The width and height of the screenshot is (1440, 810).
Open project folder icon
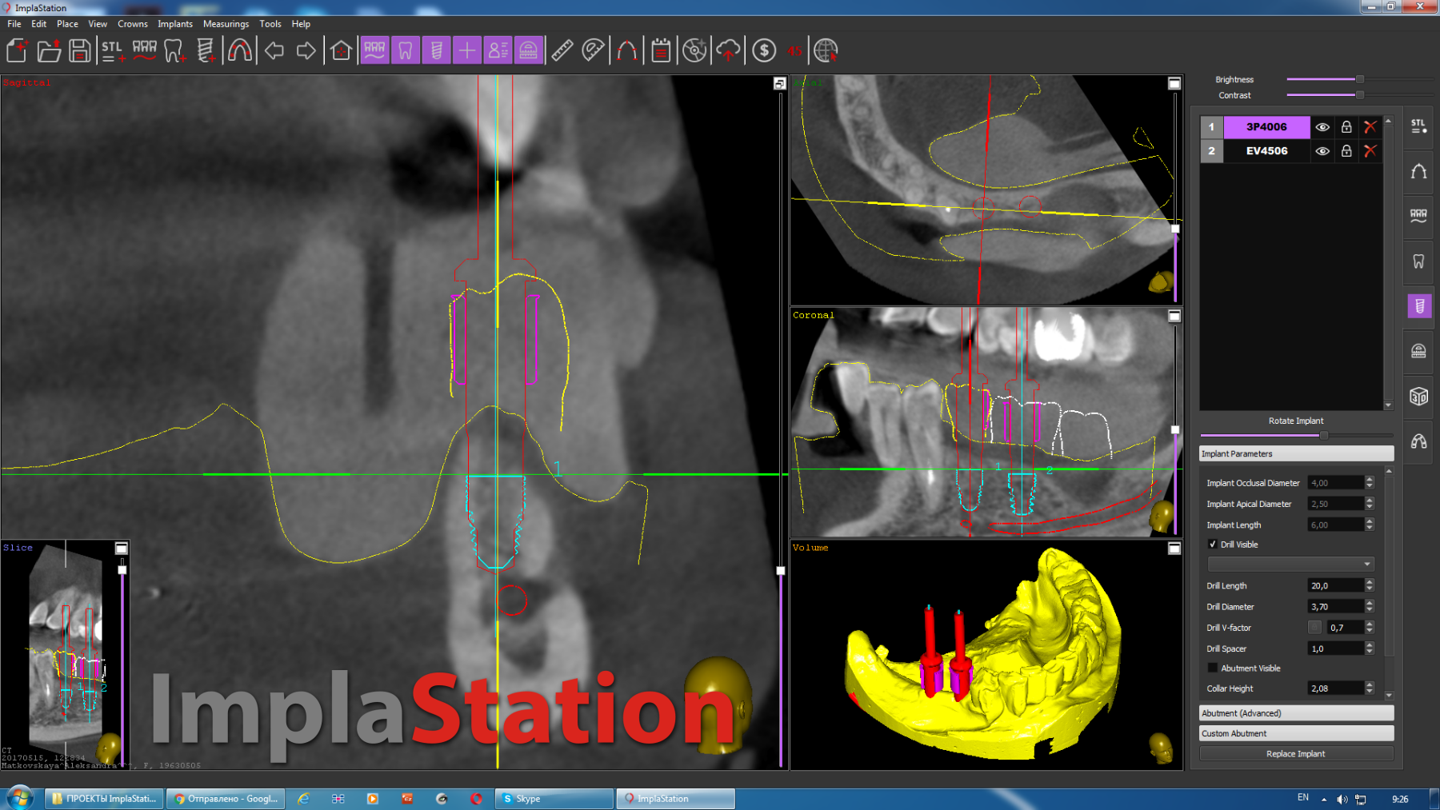(49, 50)
